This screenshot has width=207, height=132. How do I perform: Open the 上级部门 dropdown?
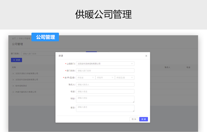coord(105,64)
